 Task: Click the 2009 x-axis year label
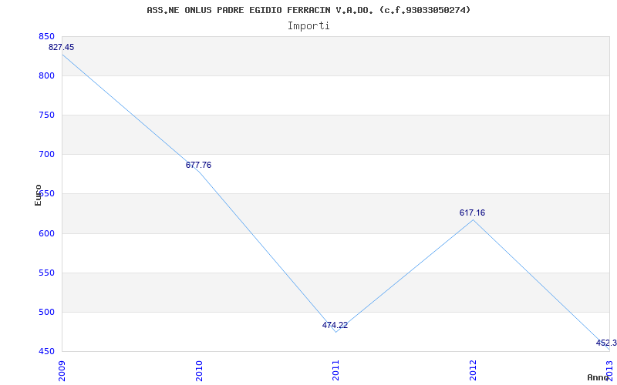62,371
